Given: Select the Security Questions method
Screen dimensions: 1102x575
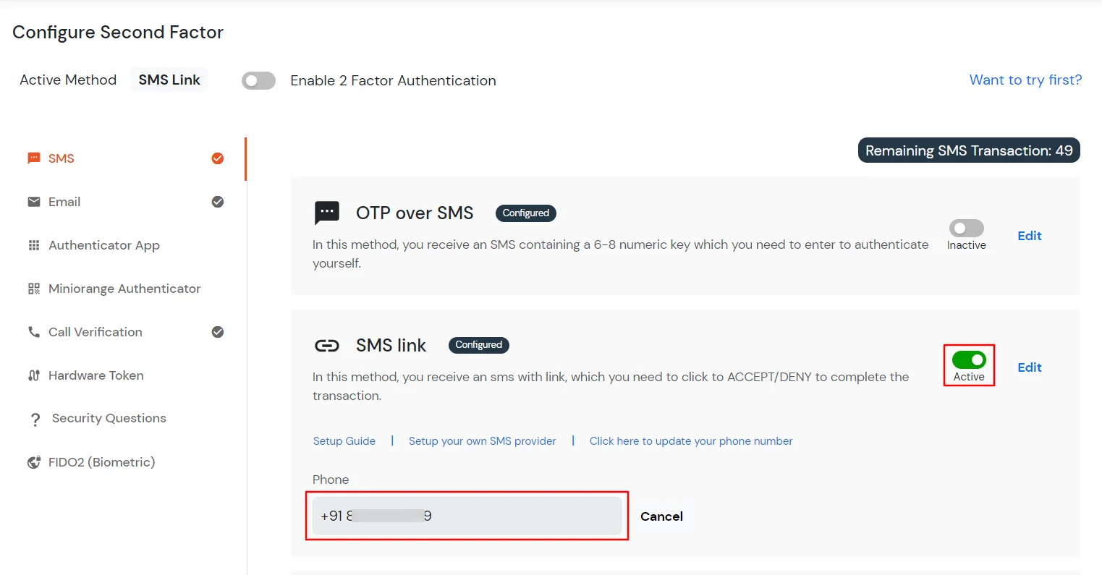Looking at the screenshot, I should (x=107, y=418).
